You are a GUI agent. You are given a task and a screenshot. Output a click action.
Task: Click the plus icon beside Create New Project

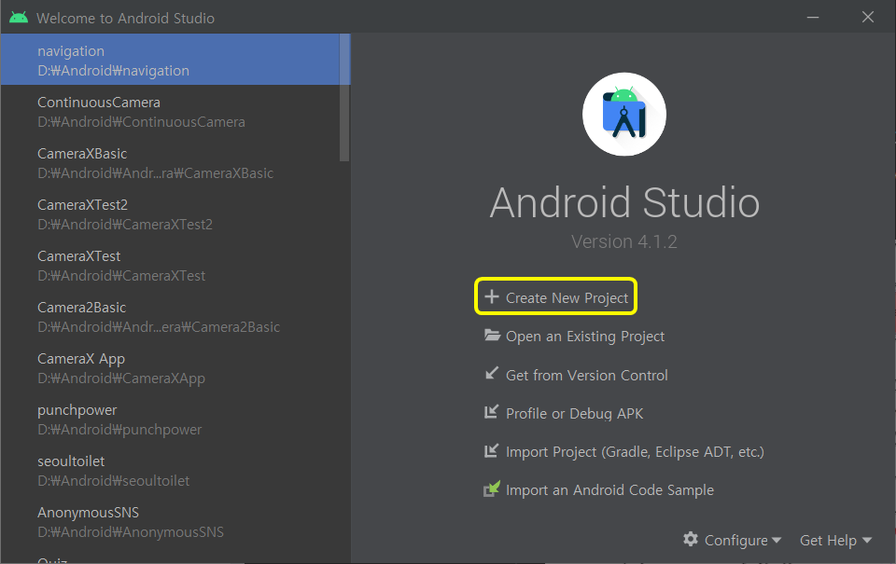tap(492, 296)
